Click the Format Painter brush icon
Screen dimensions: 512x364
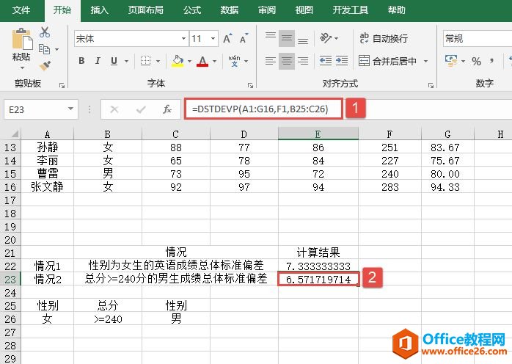tap(45, 65)
